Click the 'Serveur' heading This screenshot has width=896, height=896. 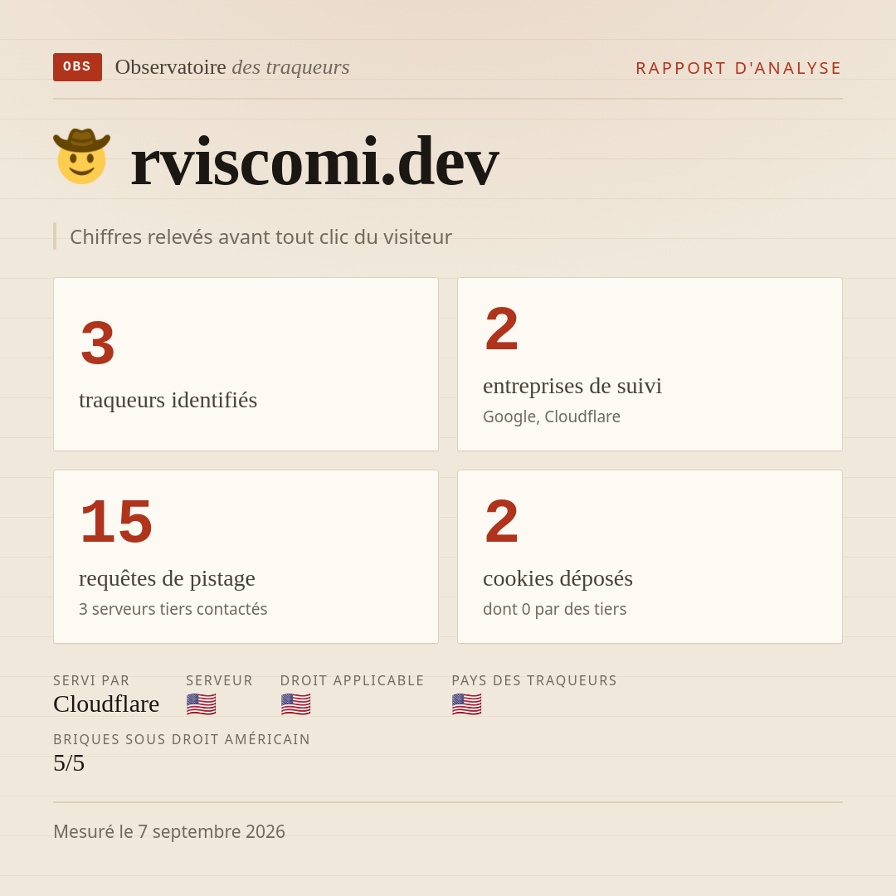[219, 680]
